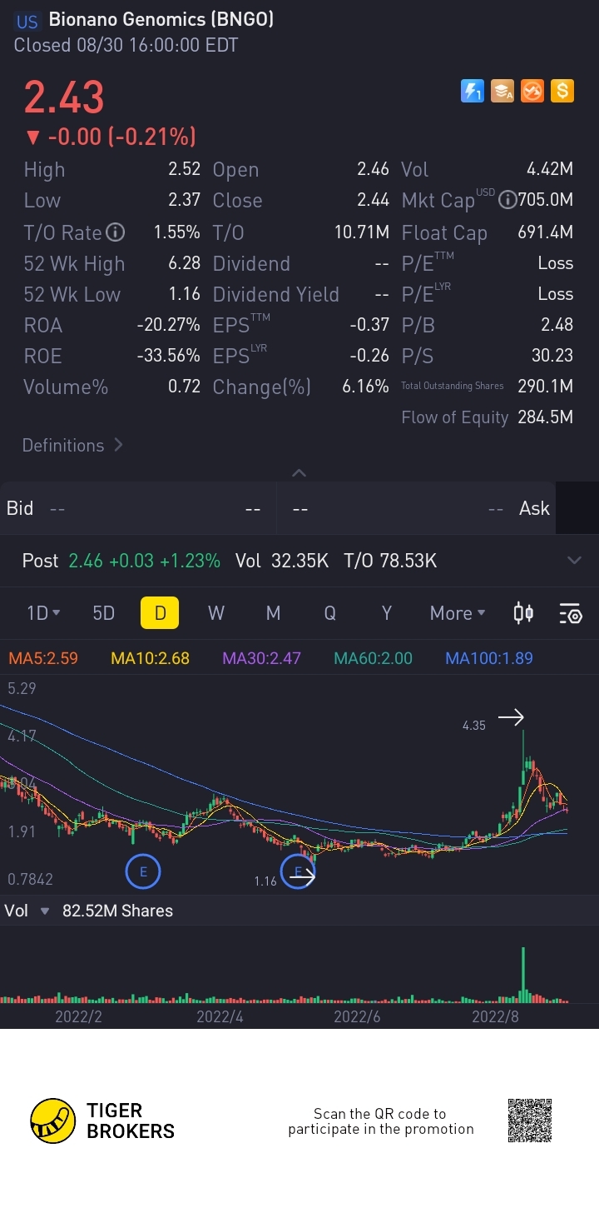Tap the Flow of Equity 284.5M value
Image resolution: width=599 pixels, height=1213 pixels.
(546, 417)
